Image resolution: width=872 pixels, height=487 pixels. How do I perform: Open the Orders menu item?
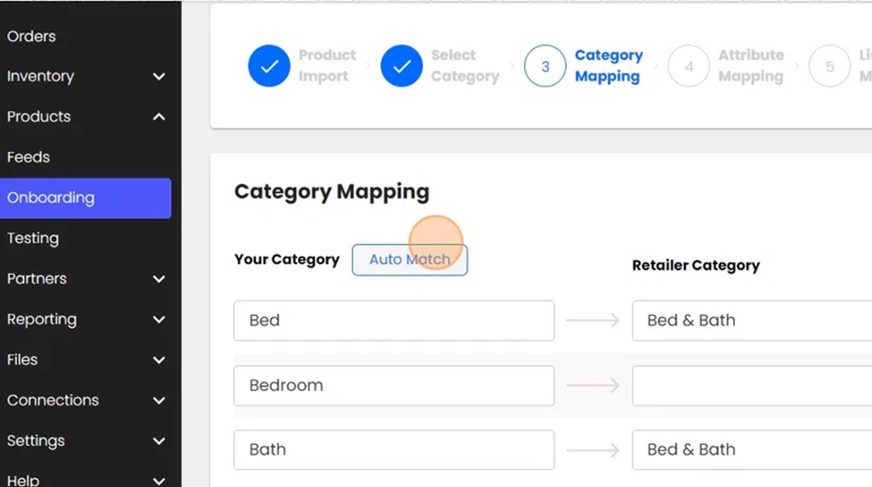(31, 37)
